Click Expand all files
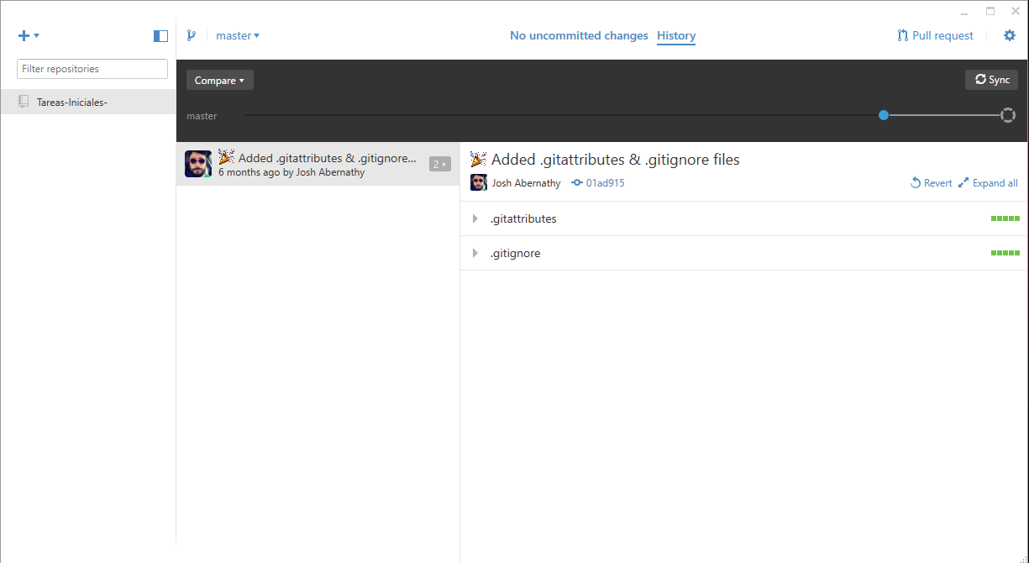Screen dimensions: 1029x563 988,183
